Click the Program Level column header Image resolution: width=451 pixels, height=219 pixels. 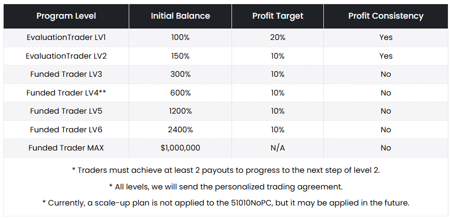(66, 16)
